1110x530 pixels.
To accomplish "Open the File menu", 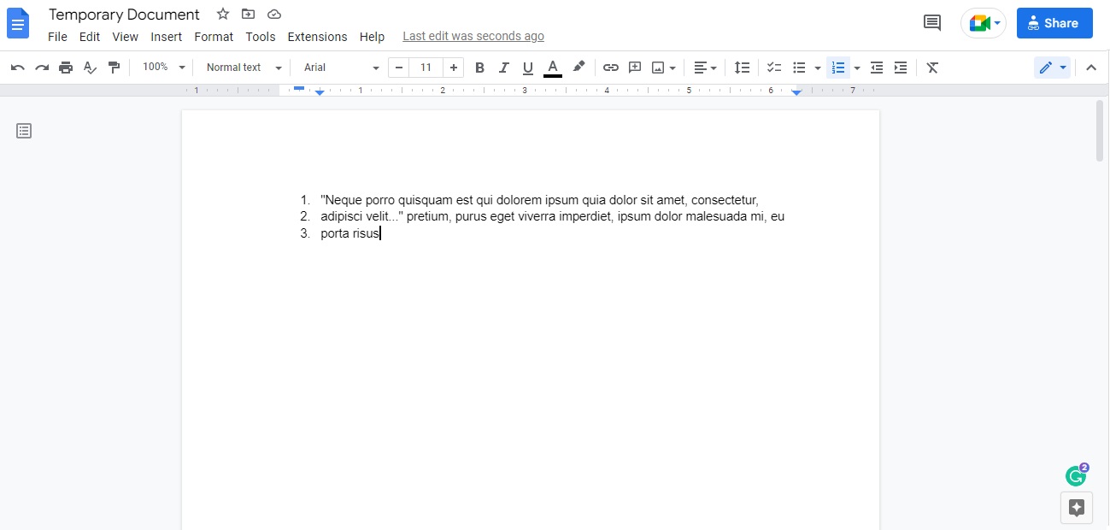I will tap(57, 37).
